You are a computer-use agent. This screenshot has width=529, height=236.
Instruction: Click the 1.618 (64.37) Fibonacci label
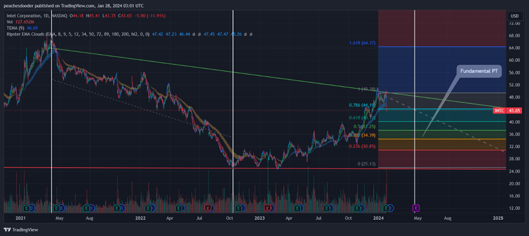(x=362, y=43)
